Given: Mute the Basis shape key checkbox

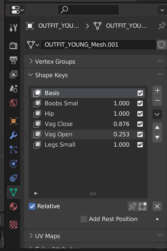Looking at the screenshot, I should [140, 93].
